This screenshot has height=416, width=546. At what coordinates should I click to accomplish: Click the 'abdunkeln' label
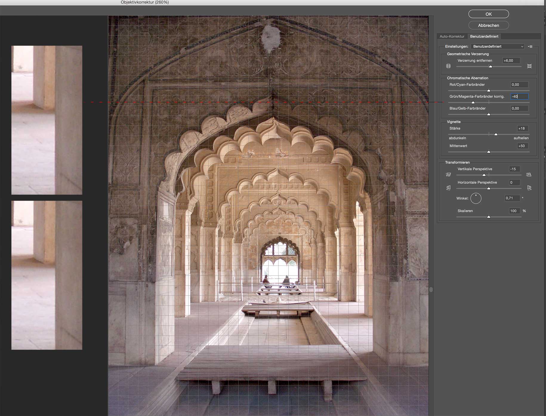click(457, 138)
